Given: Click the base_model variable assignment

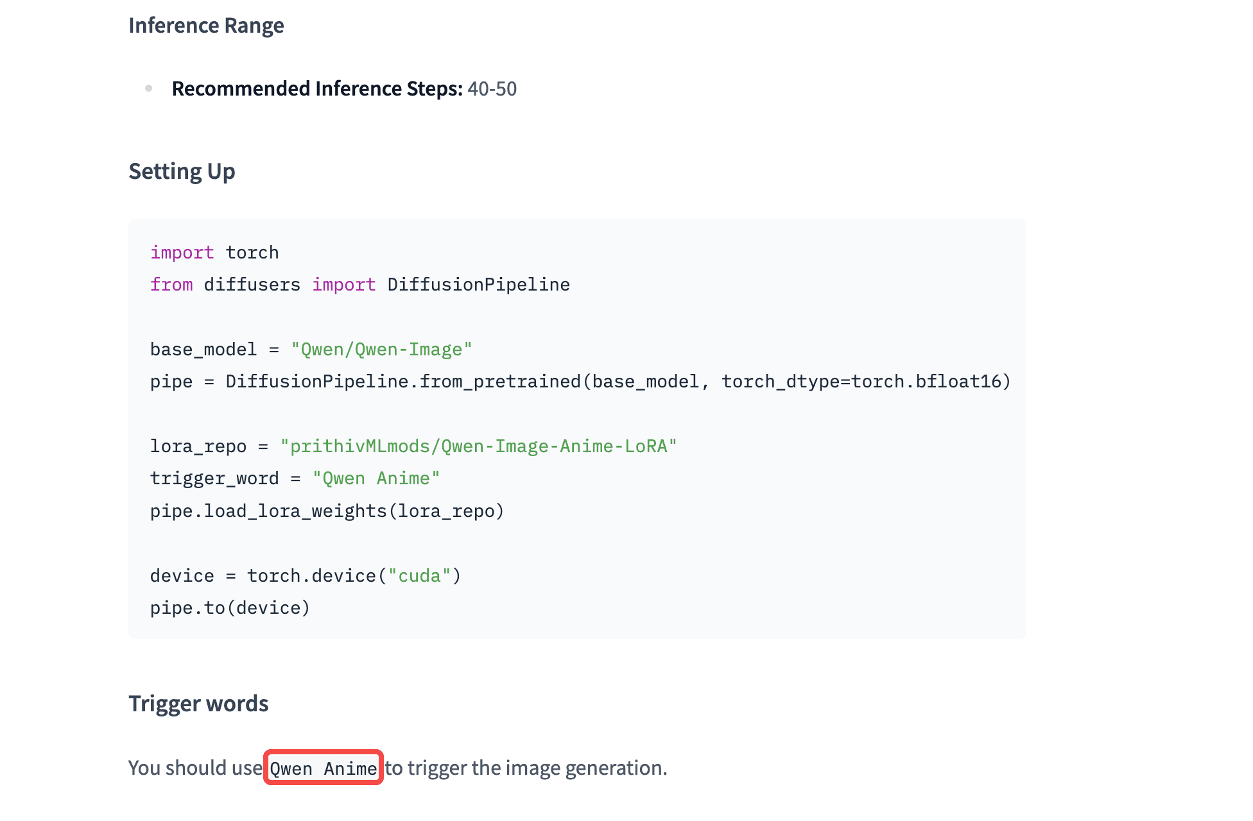Looking at the screenshot, I should click(203, 350).
